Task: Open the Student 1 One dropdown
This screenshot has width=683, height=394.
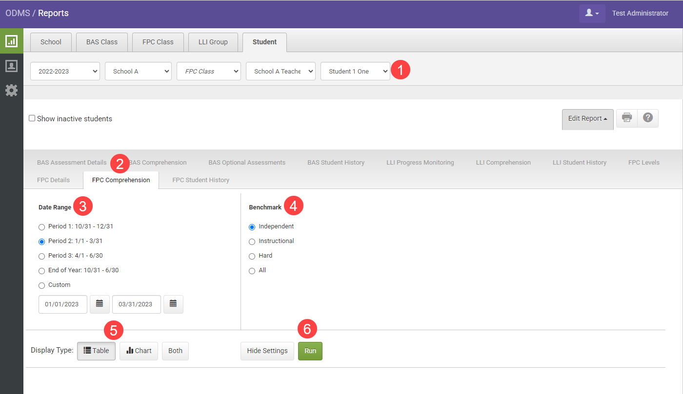Action: [x=355, y=71]
